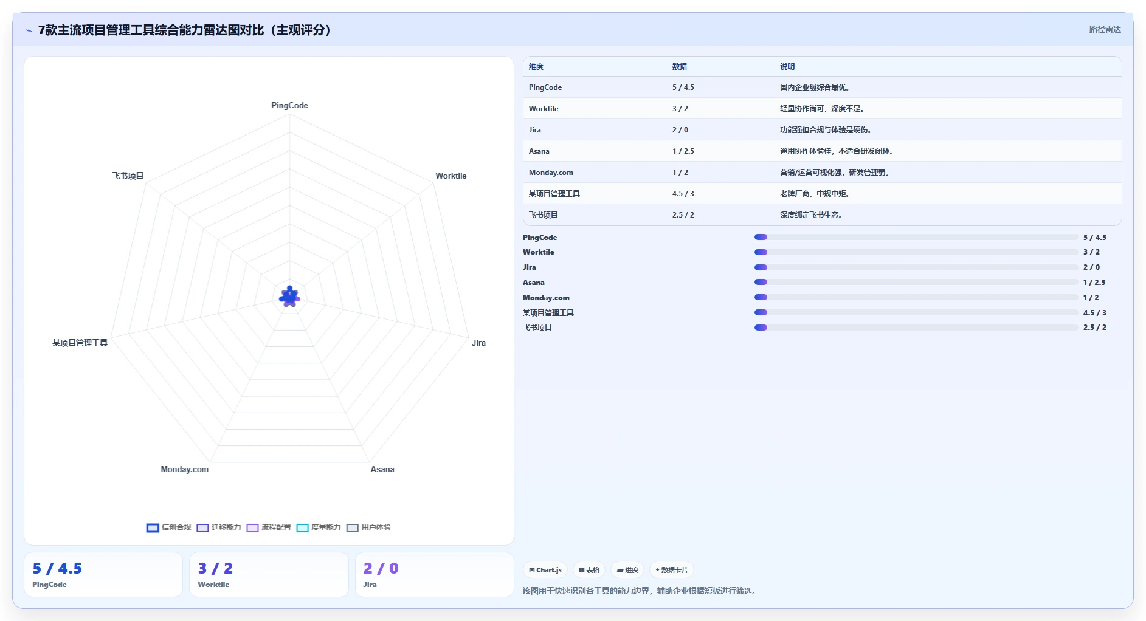Select the Jira table row name

[535, 130]
